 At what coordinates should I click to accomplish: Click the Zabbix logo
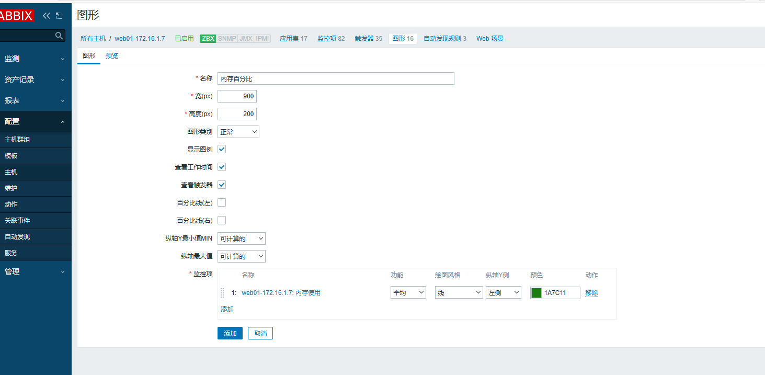[x=17, y=15]
